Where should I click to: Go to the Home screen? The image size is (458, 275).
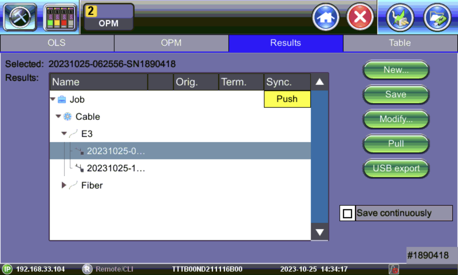coord(326,17)
